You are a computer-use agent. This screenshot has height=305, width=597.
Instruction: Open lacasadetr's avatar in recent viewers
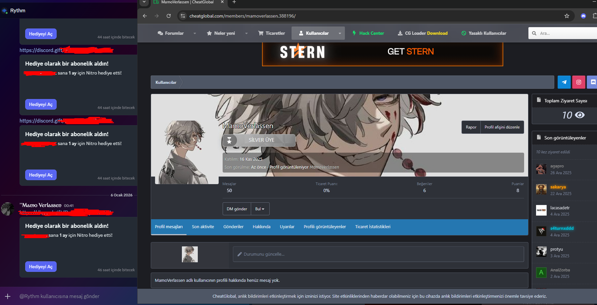pos(541,210)
